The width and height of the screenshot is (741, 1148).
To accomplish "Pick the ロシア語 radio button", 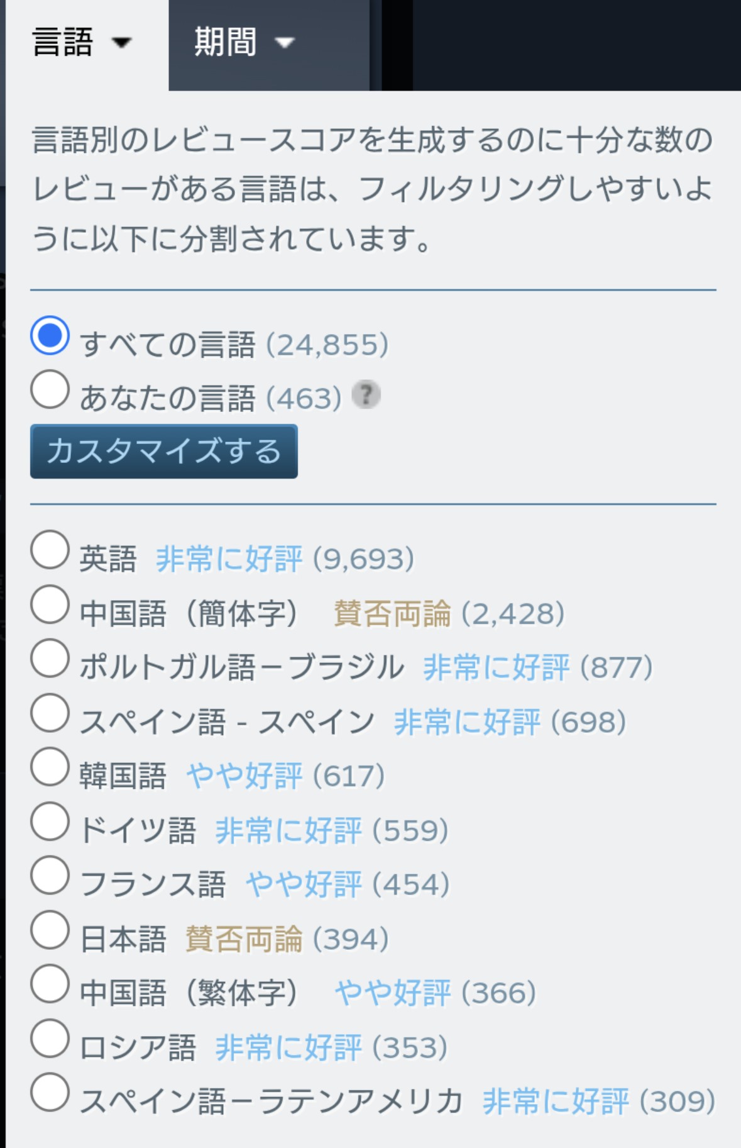I will pyautogui.click(x=50, y=1039).
